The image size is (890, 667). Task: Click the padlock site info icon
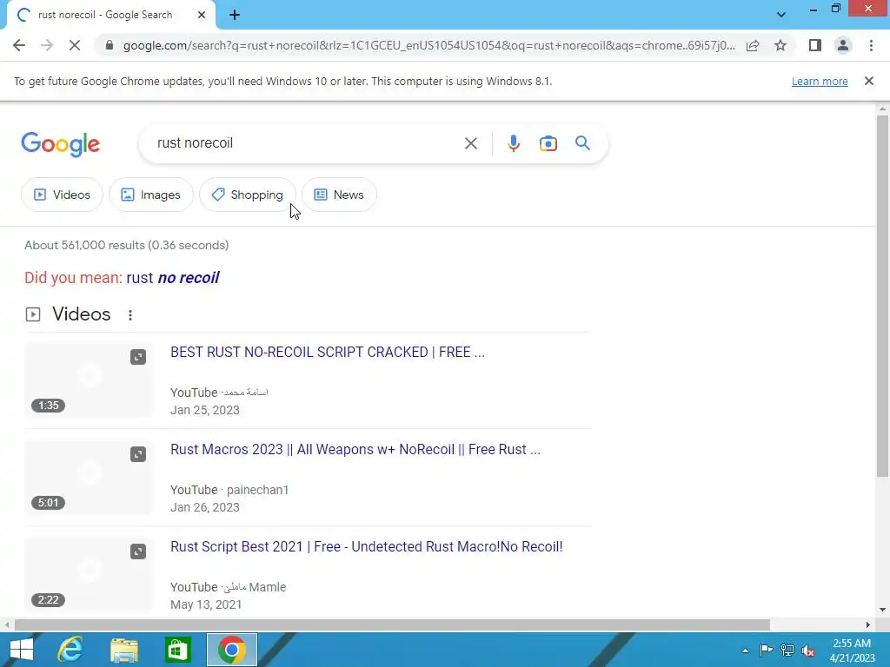[x=110, y=45]
